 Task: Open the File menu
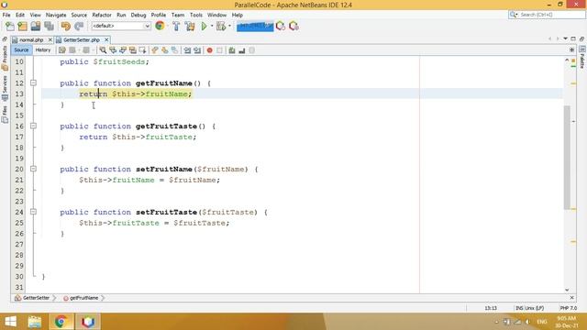(x=6, y=15)
